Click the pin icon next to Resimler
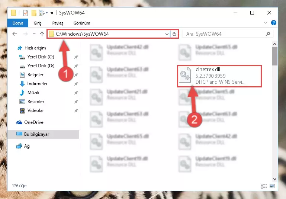 click(76, 102)
